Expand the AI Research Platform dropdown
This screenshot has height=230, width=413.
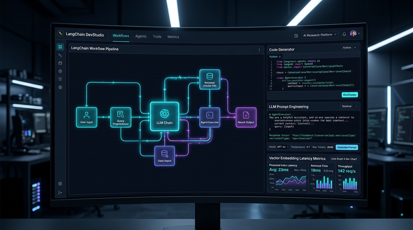[x=320, y=35]
